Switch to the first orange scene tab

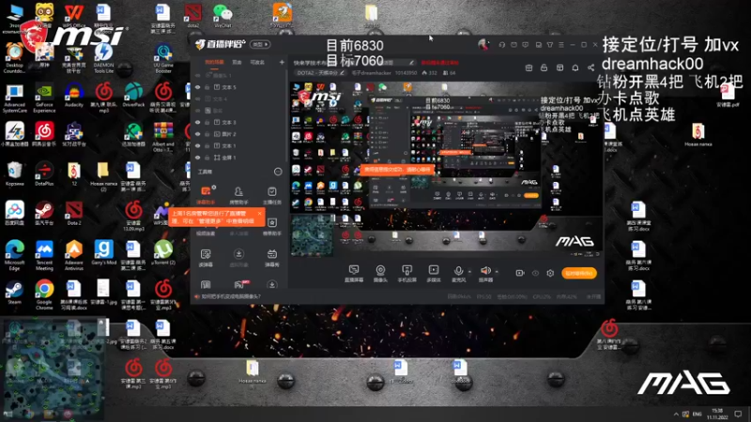pos(214,62)
